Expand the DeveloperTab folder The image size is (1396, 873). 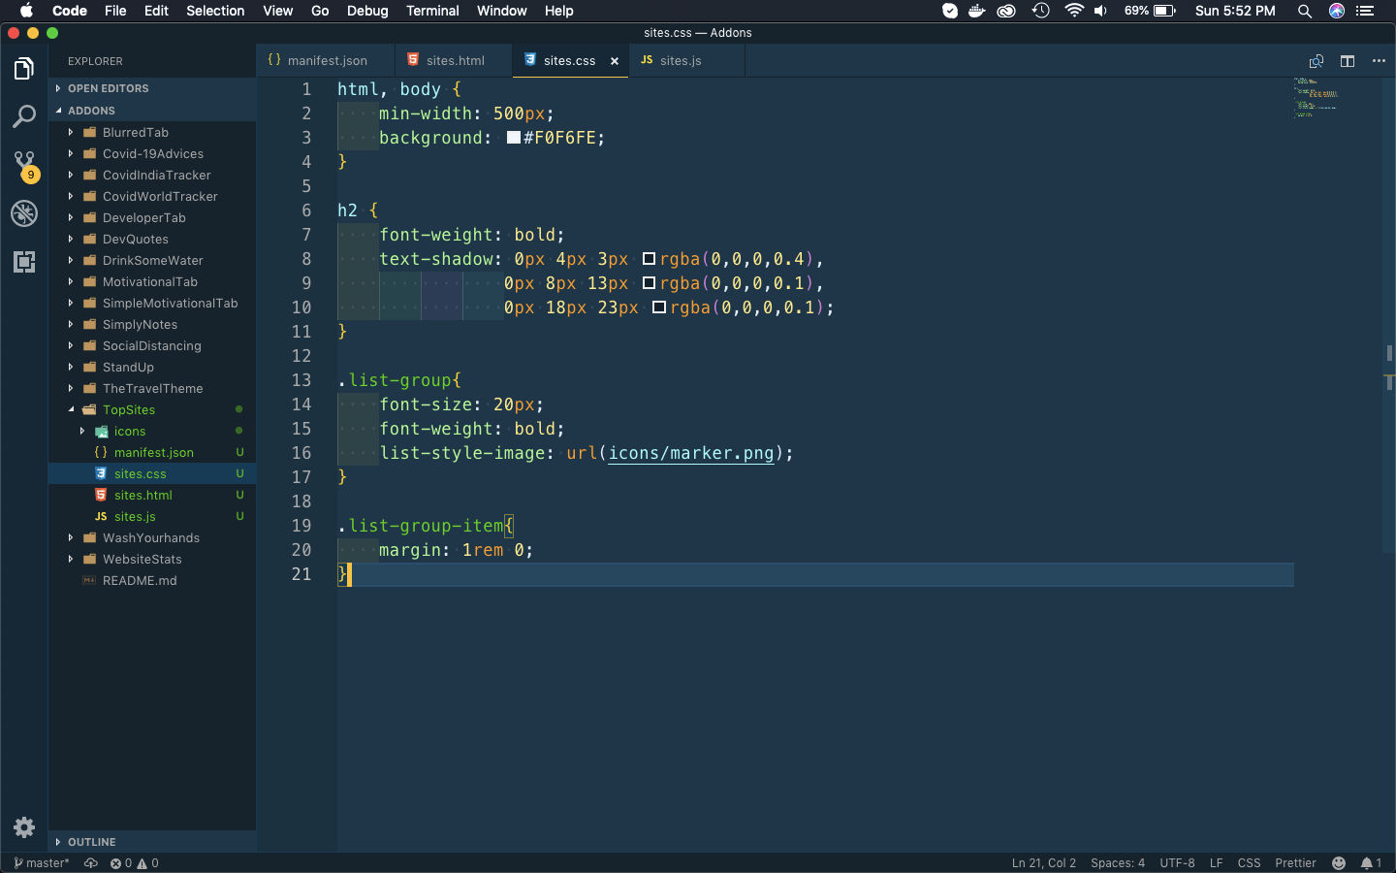[x=152, y=217]
